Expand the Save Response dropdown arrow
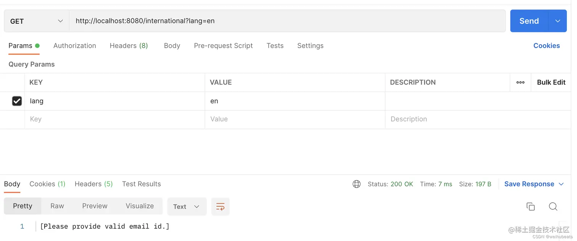The height and width of the screenshot is (241, 577). pos(561,184)
